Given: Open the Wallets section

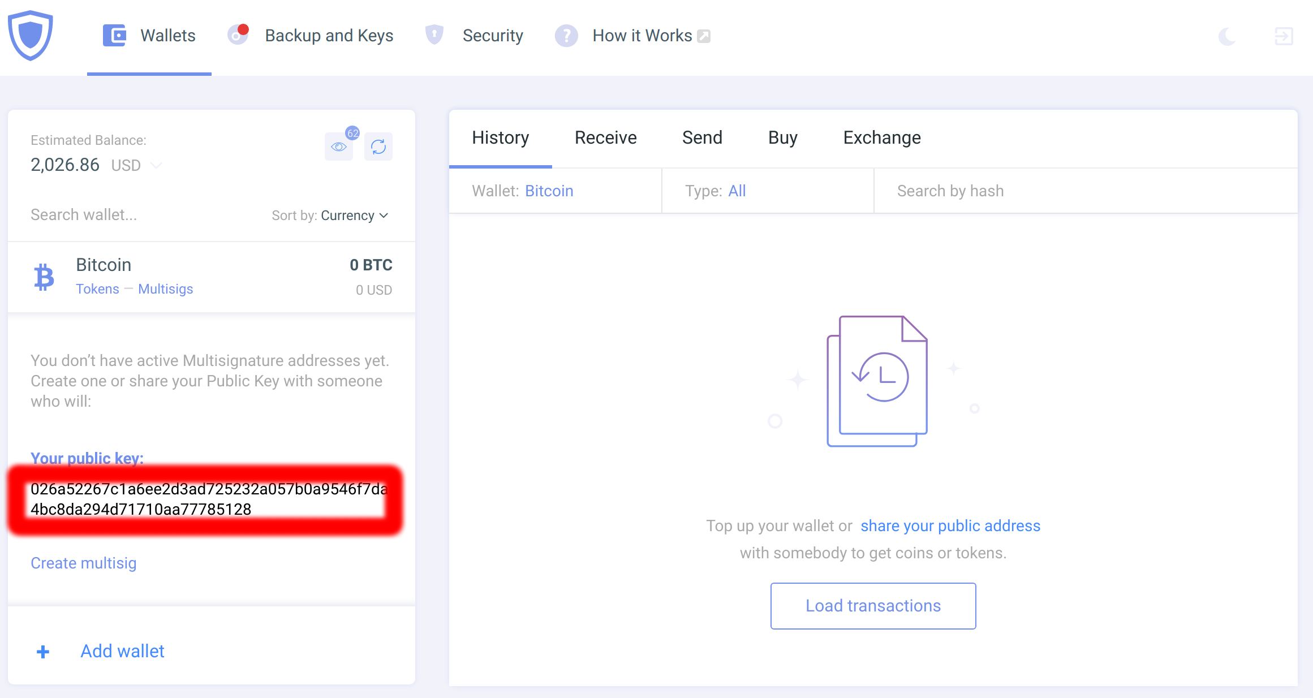Looking at the screenshot, I should (149, 36).
